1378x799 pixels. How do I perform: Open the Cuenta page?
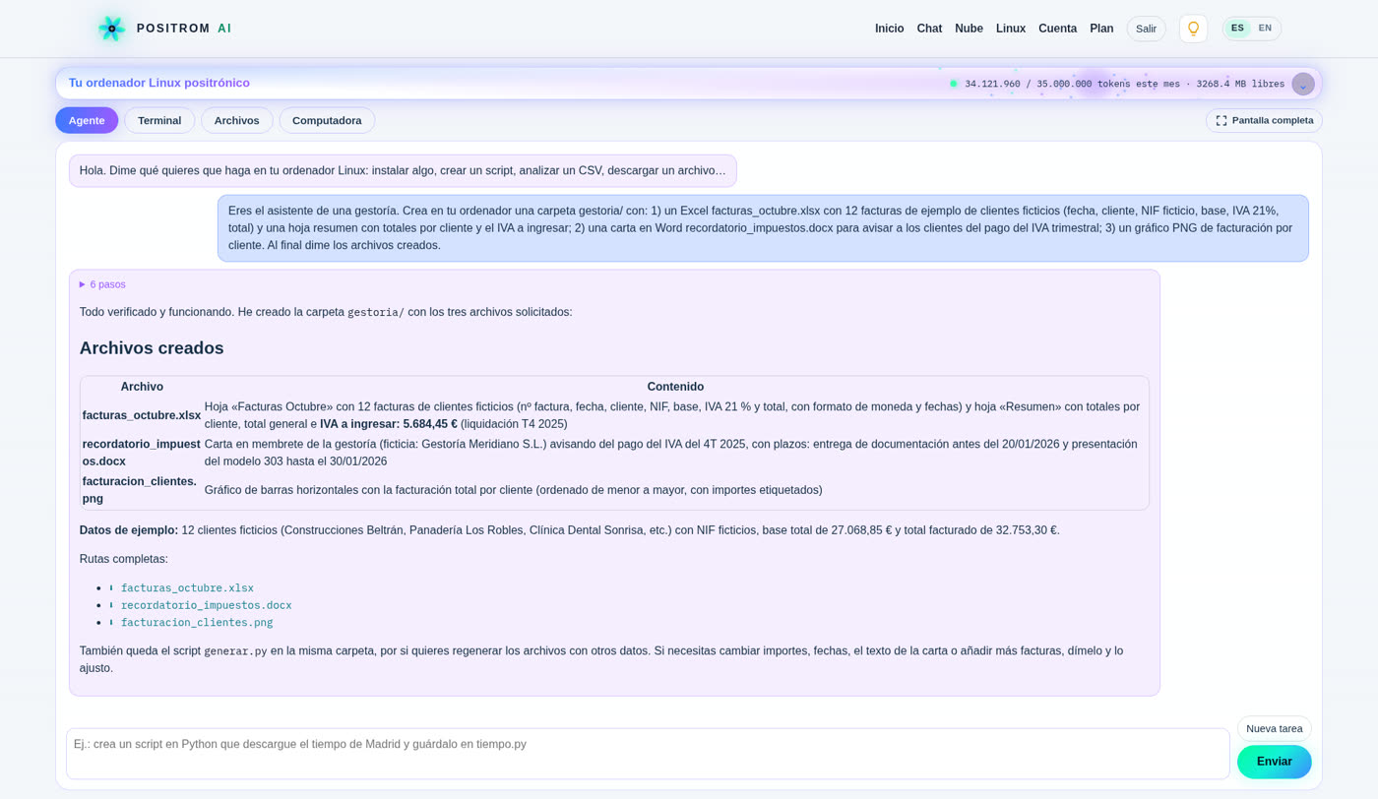pyautogui.click(x=1057, y=29)
